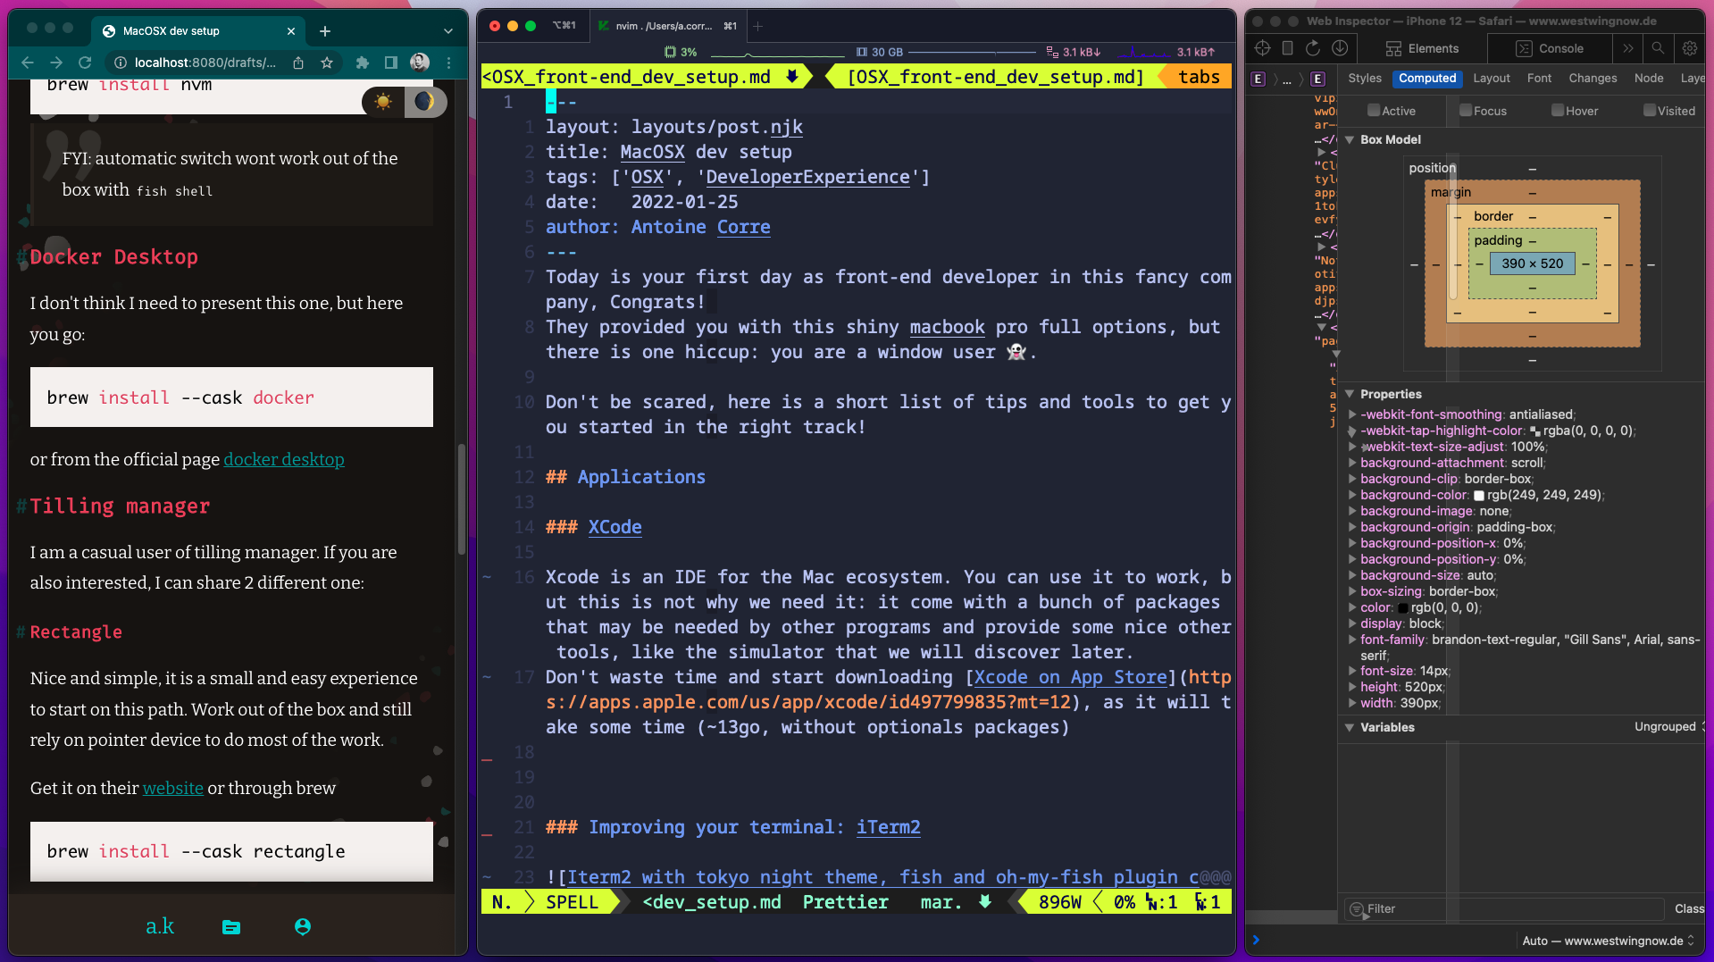This screenshot has width=1714, height=962.
Task: Click the background-color swatch in Properties
Action: pyautogui.click(x=1478, y=496)
